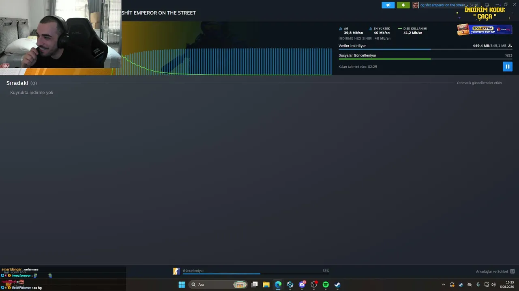The image size is (519, 291).
Task: Open the blue diamond app on the taskbar
Action: tap(290, 285)
